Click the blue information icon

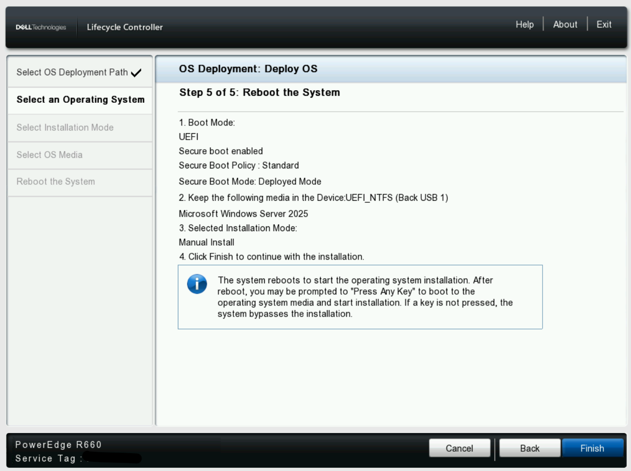click(197, 284)
